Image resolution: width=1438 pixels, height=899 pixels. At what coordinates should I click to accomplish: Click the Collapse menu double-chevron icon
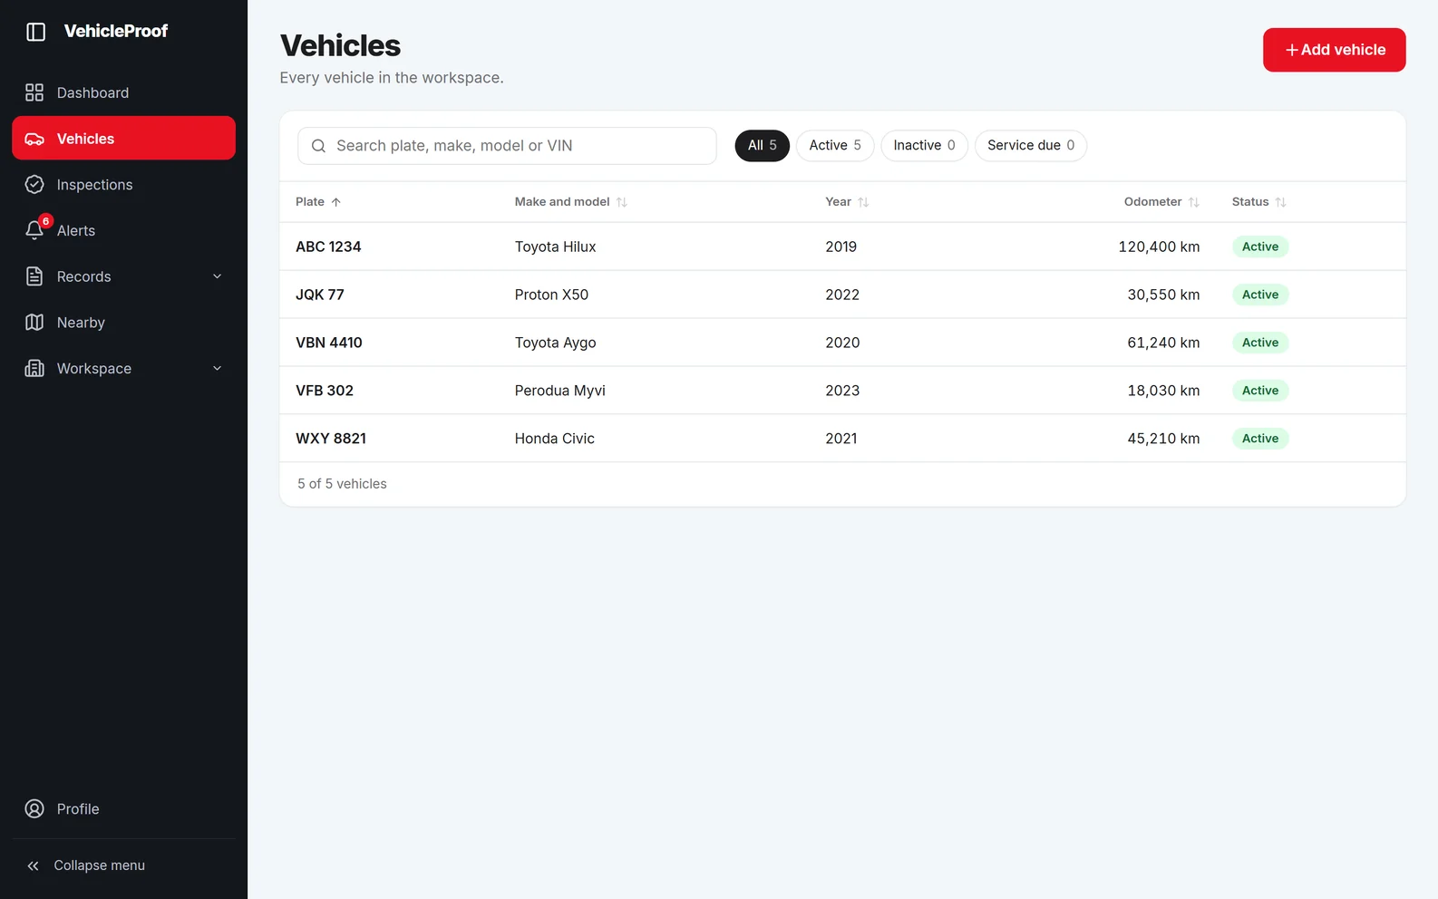click(x=34, y=866)
